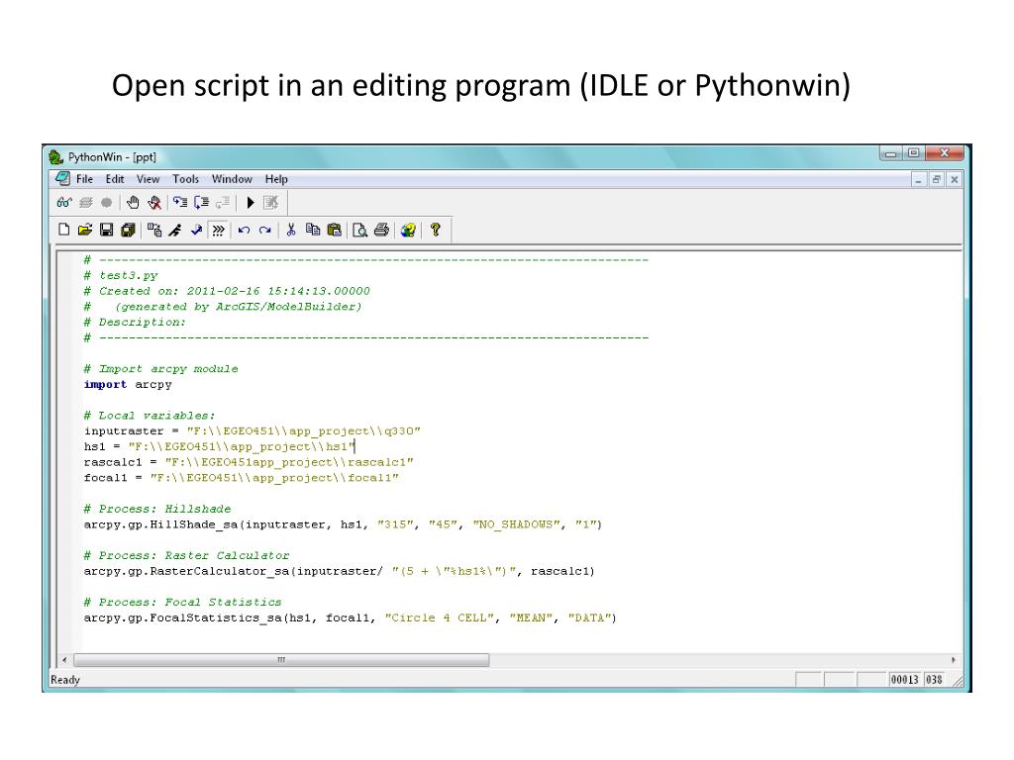The width and height of the screenshot is (1014, 760).
Task: Click the 'Created on: 2011-02-16' comment line
Action: point(227,291)
